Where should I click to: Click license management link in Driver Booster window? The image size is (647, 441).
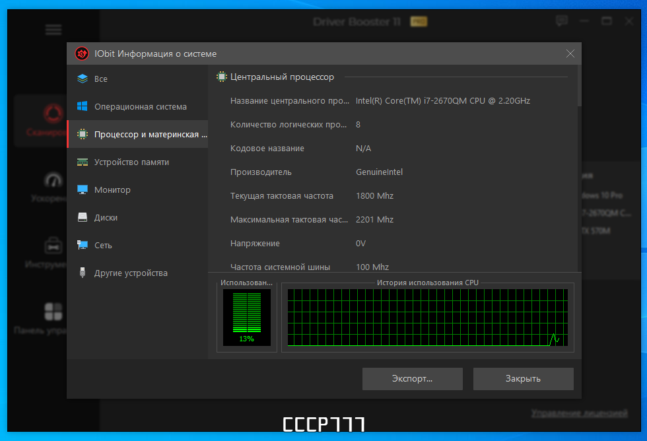point(580,413)
